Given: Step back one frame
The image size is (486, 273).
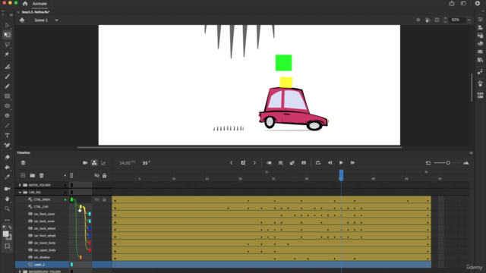Looking at the screenshot, I should pyautogui.click(x=330, y=163).
